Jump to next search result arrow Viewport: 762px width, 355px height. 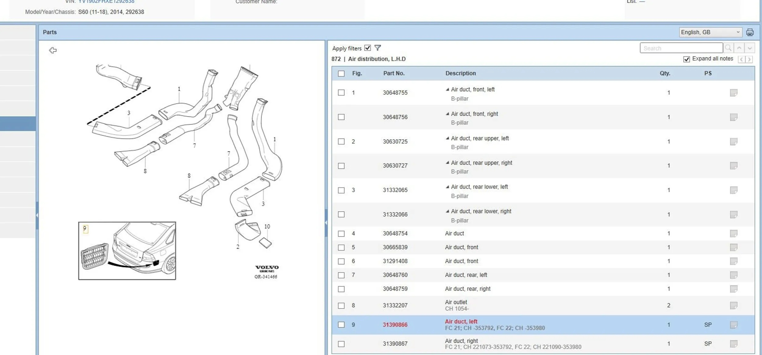tap(750, 48)
